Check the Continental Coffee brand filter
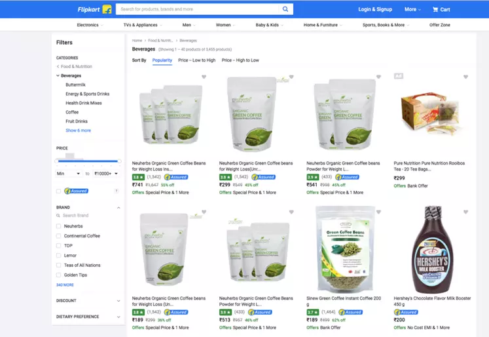This screenshot has width=489, height=337. pyautogui.click(x=58, y=236)
